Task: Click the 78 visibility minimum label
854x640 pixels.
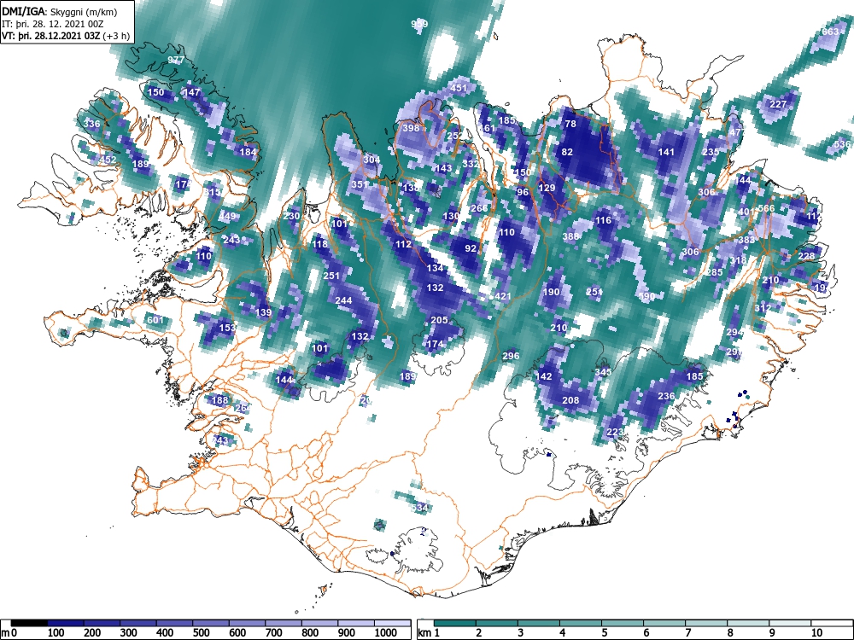Action: (x=570, y=124)
